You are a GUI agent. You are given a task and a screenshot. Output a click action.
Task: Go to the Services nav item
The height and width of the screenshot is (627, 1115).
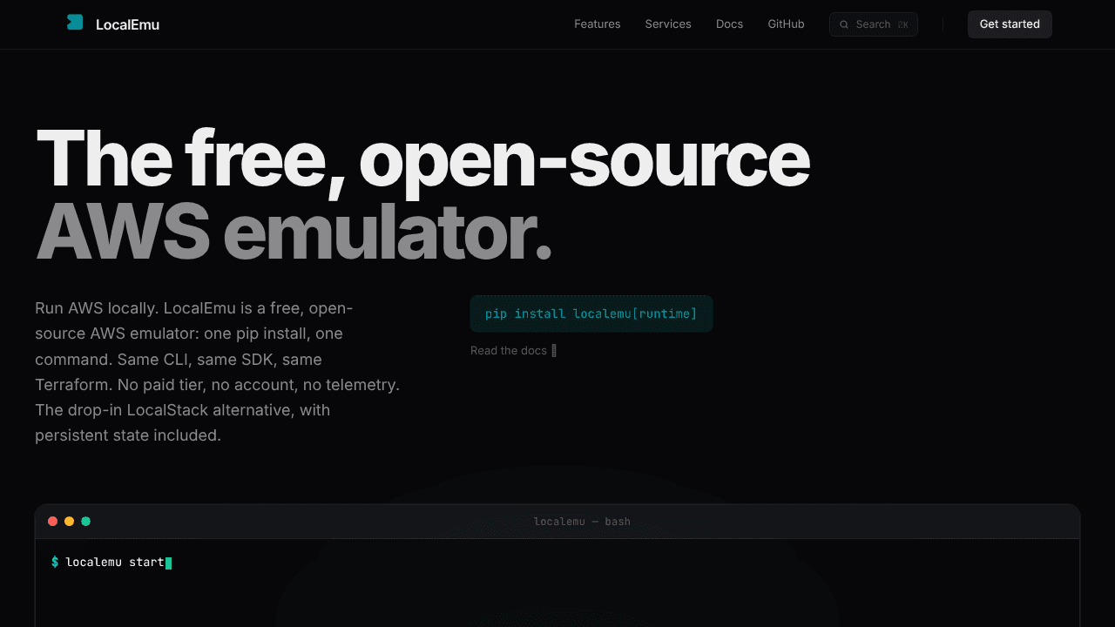tap(668, 24)
